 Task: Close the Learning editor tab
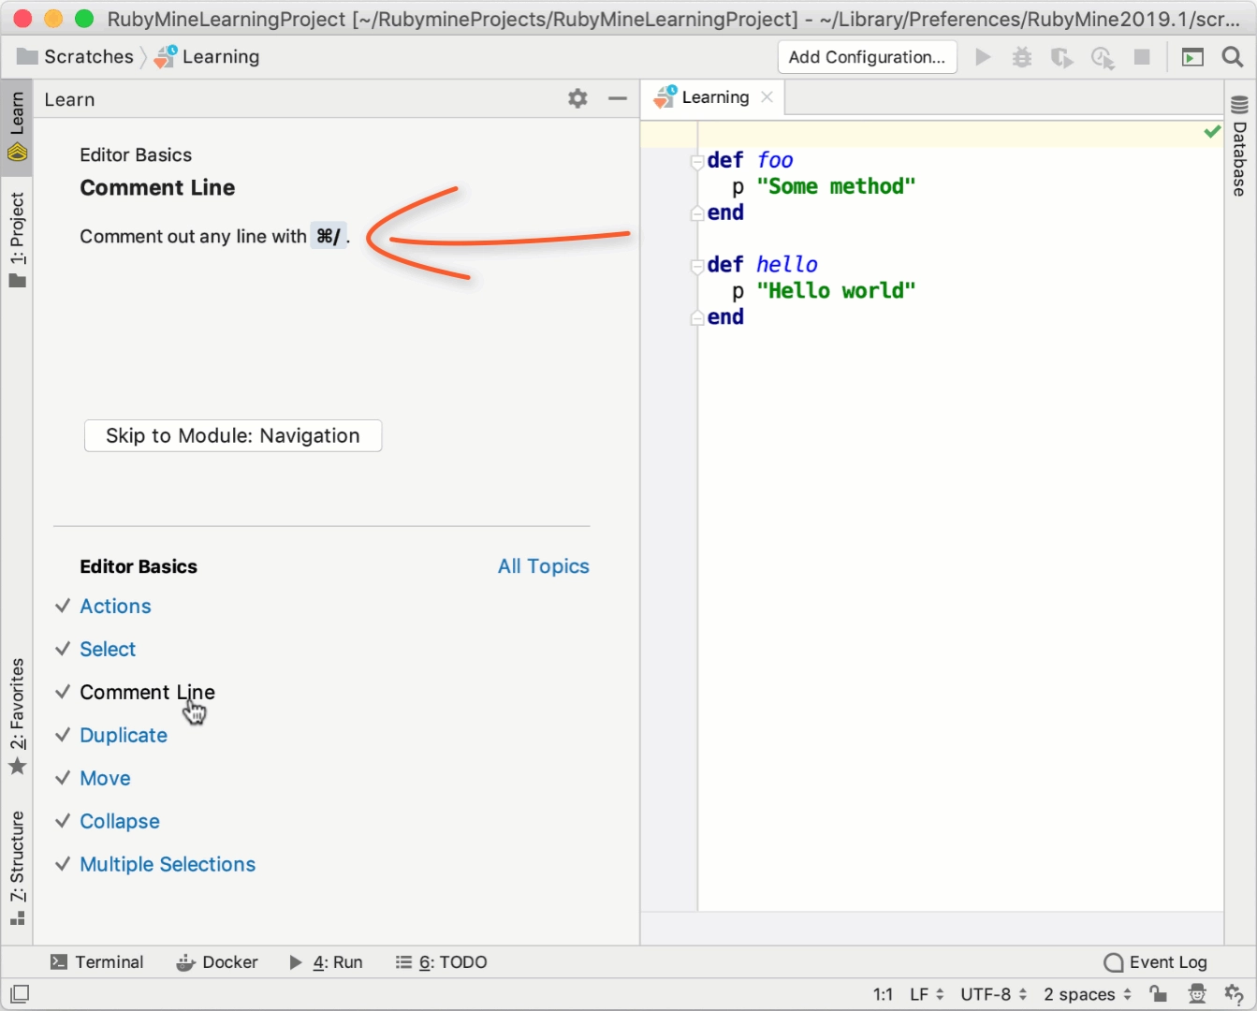pyautogui.click(x=767, y=97)
